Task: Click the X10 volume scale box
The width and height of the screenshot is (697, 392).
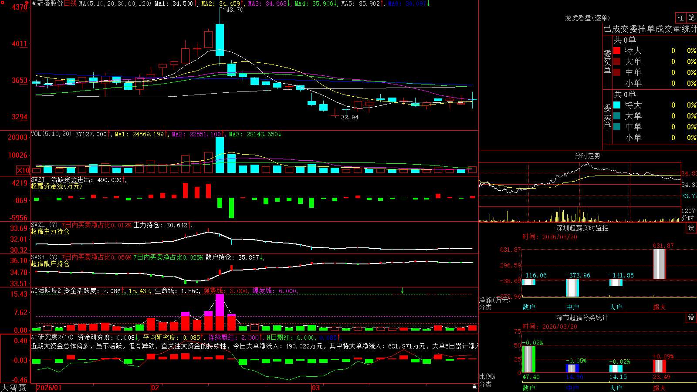Action: (23, 170)
